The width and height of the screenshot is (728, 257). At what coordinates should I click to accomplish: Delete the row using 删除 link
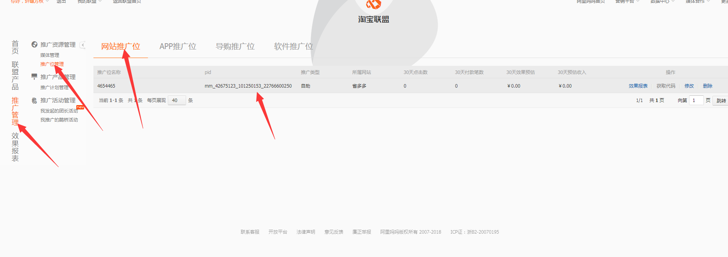point(707,86)
